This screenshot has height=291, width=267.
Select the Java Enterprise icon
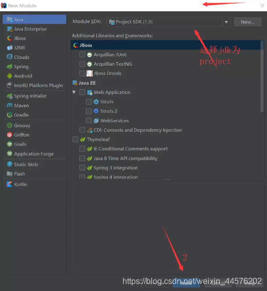click(x=10, y=29)
